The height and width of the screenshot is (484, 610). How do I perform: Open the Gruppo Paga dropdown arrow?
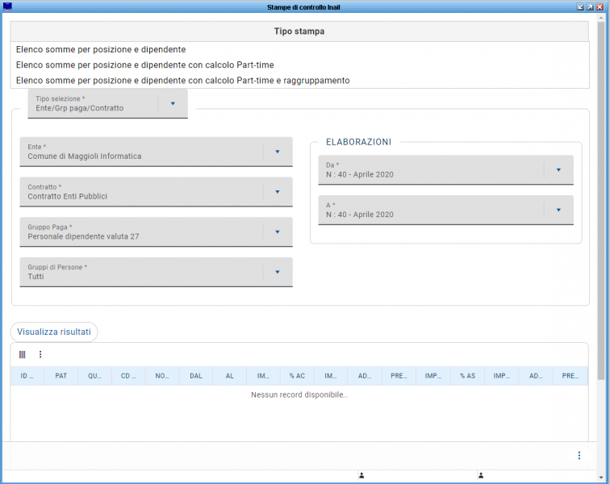pos(278,232)
